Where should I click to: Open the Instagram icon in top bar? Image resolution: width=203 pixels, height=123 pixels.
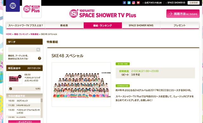(x=134, y=3)
